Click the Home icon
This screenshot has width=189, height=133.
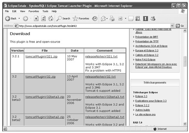(x=51, y=19)
